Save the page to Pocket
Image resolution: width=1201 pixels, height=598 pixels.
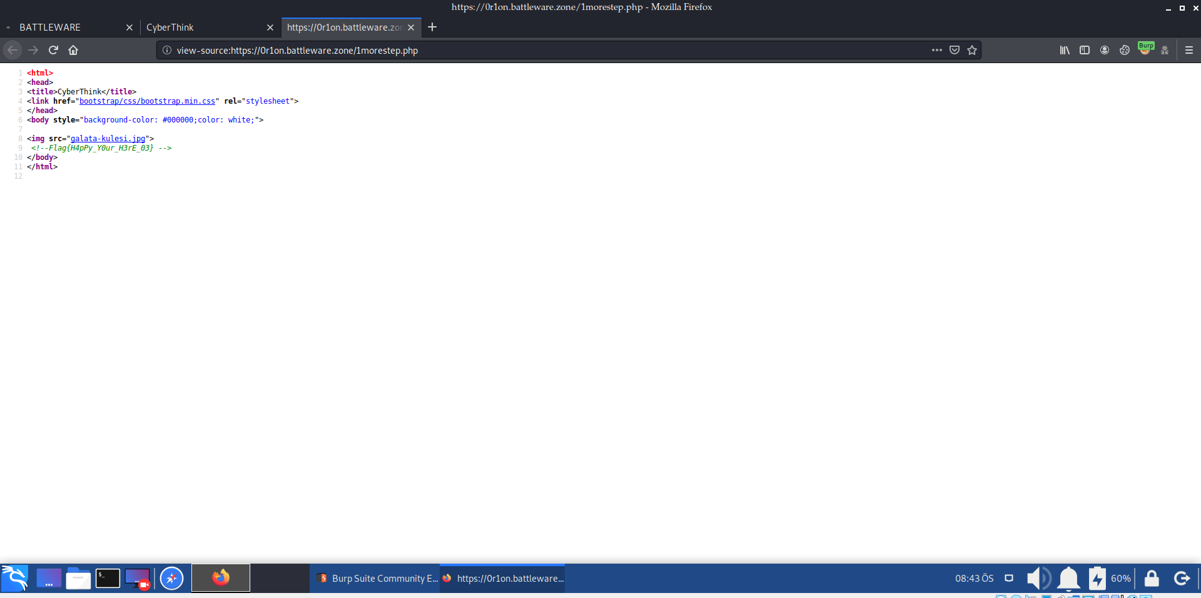coord(955,50)
